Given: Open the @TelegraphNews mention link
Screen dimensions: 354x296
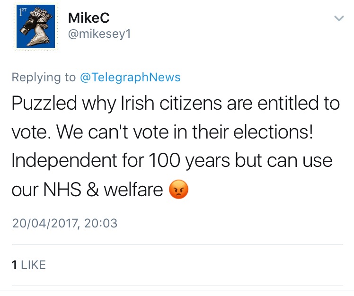Looking at the screenshot, I should [130, 77].
